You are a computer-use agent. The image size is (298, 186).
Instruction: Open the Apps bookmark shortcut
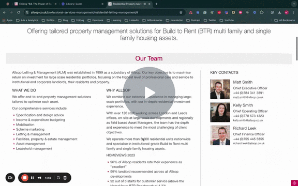tap(7, 20)
